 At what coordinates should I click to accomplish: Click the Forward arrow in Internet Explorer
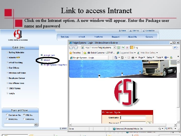coord(76,47)
